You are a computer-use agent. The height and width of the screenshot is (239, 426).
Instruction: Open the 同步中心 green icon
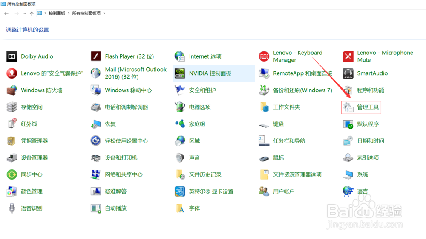click(x=12, y=174)
